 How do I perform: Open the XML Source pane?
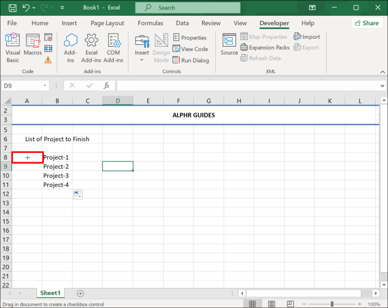(x=229, y=44)
